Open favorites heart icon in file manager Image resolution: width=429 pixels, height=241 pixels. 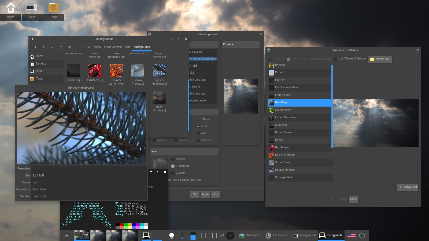[69, 47]
